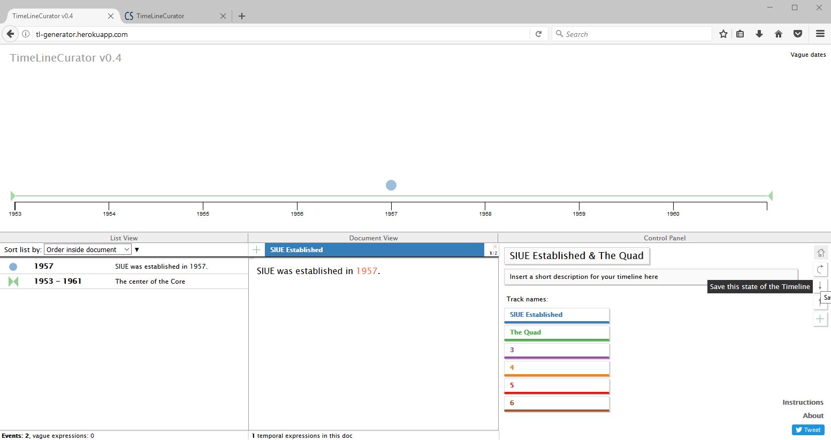Open the Sort list by dropdown
831x440 pixels.
(88, 250)
